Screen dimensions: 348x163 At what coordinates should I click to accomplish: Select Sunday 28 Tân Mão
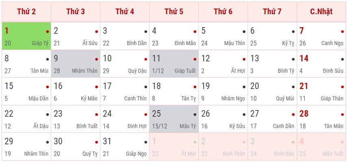point(321,119)
